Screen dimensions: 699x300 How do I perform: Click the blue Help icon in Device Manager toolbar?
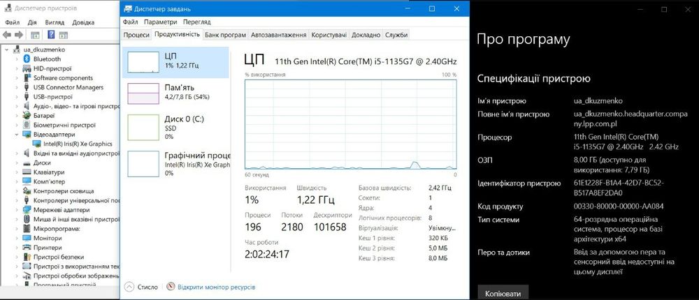51,35
